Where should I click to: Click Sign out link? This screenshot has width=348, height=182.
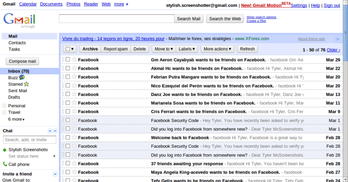(332, 5)
